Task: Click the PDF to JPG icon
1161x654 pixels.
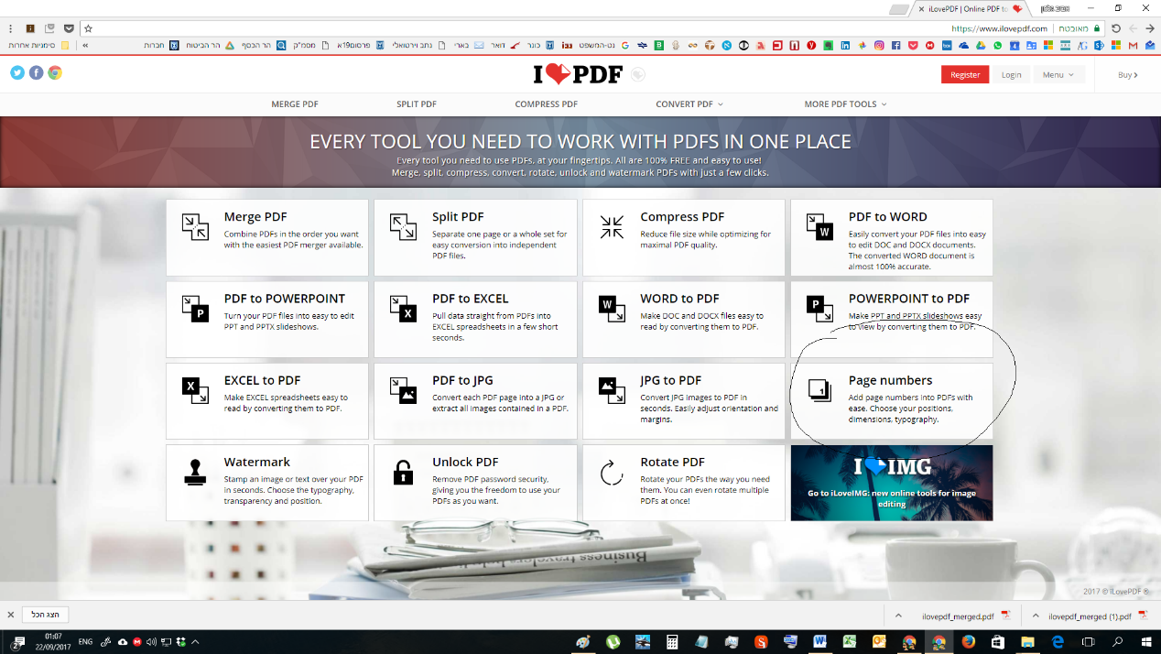Action: (x=403, y=389)
